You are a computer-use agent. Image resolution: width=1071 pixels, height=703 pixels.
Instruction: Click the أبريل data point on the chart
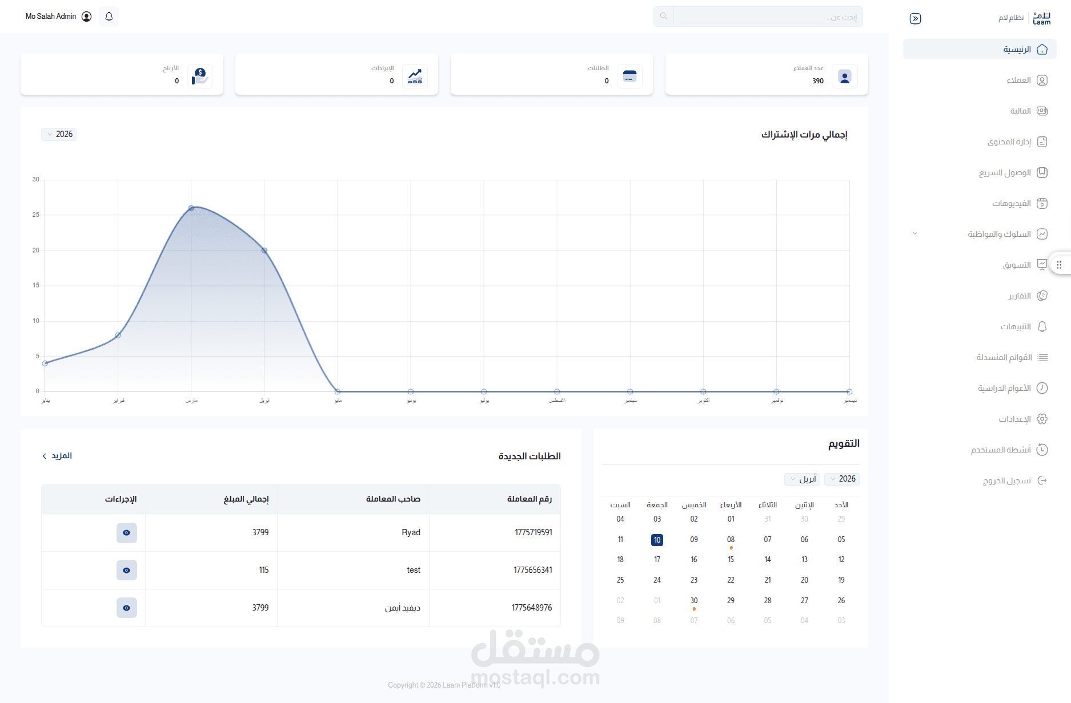[264, 251]
